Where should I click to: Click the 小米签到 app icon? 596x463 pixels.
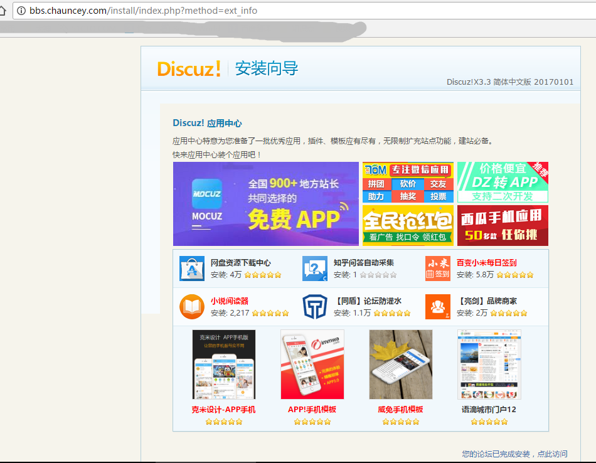click(437, 269)
